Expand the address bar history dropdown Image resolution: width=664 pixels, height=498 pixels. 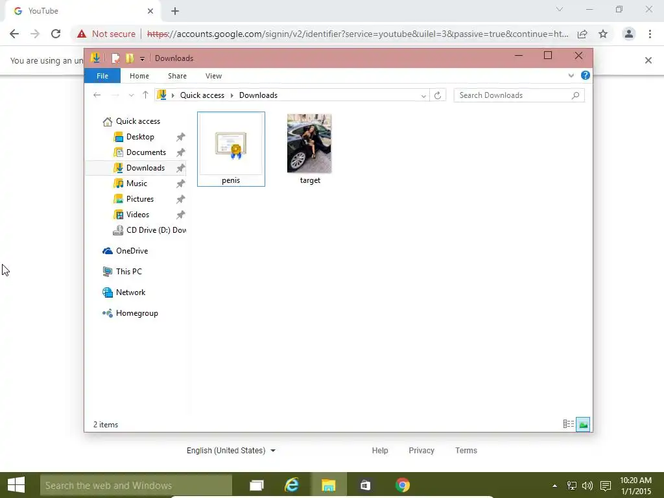(423, 96)
